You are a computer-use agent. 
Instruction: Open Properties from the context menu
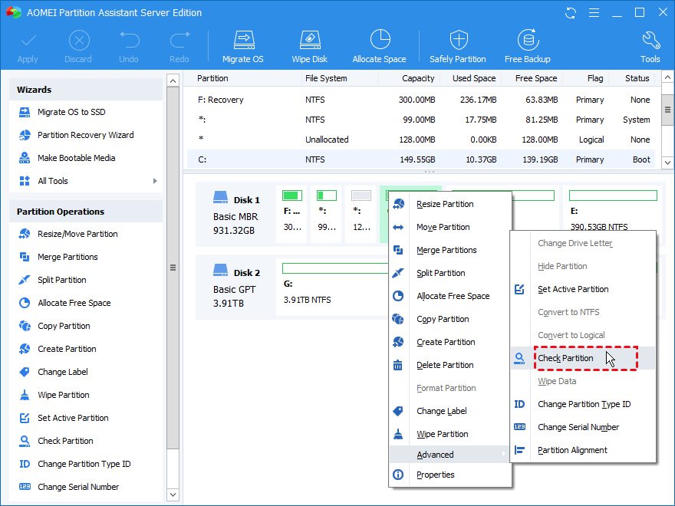point(450,475)
